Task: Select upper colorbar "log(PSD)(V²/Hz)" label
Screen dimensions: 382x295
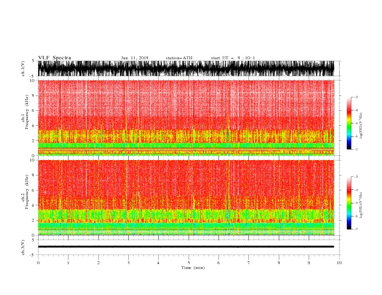Action: [361, 126]
